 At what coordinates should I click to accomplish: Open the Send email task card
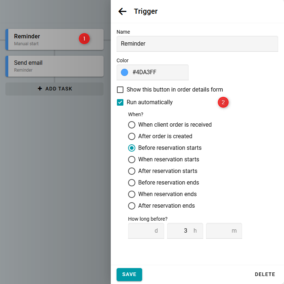coord(55,66)
